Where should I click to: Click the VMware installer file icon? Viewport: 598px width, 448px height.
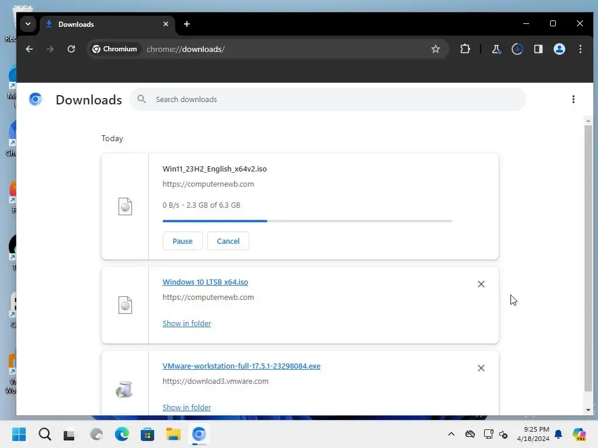click(124, 389)
